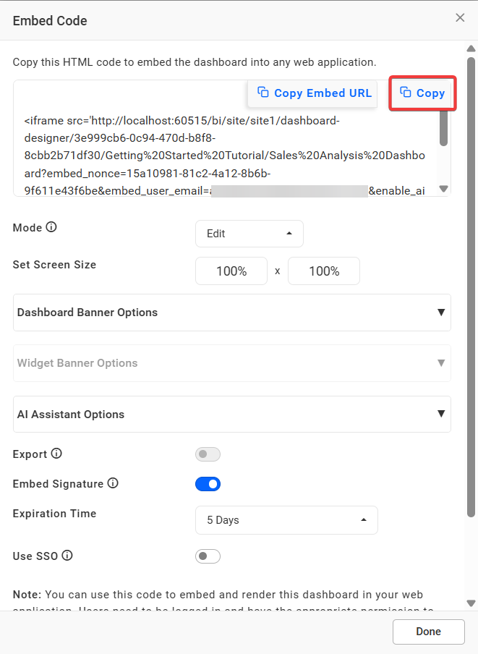Disable the Embed Signature toggle
The image size is (478, 654).
click(x=208, y=484)
